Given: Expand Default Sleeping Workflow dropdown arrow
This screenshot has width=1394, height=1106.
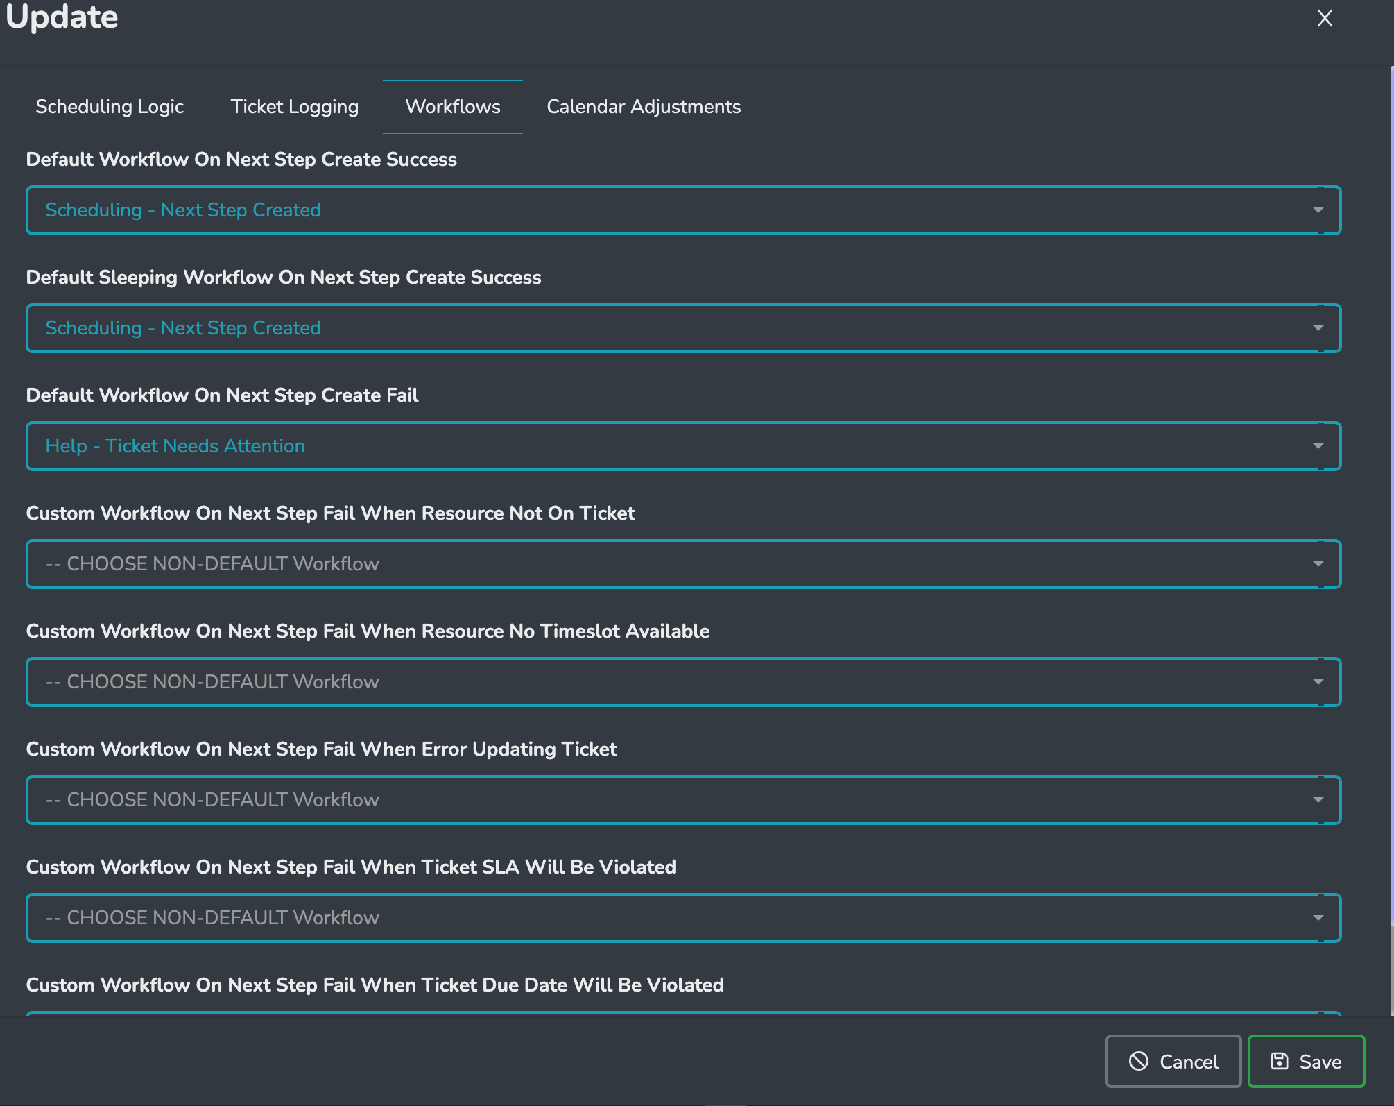Looking at the screenshot, I should click(1318, 328).
